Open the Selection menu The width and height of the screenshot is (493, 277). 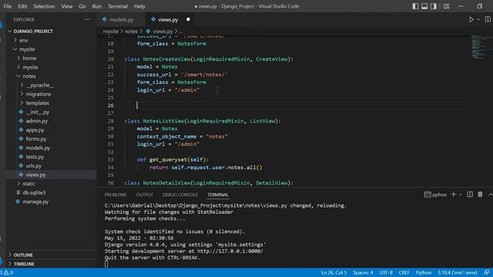[44, 6]
